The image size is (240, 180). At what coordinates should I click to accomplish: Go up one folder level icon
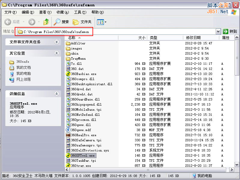pyautogui.click(x=46, y=22)
